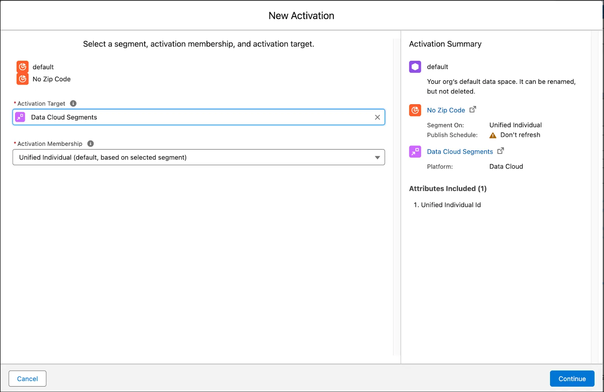Open No Zip Code in a new window via its external link icon
604x392 pixels.
point(473,110)
